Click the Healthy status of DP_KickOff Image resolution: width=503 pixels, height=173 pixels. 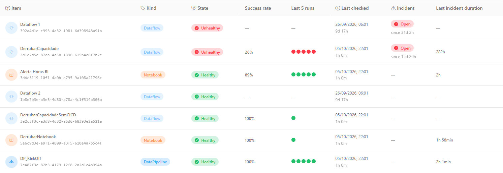point(205,162)
